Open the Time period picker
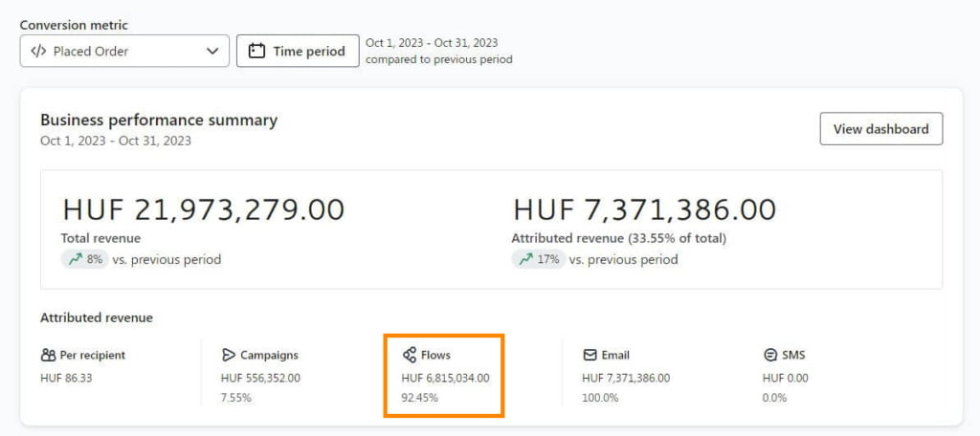Viewport: 980px width, 436px height. point(298,51)
